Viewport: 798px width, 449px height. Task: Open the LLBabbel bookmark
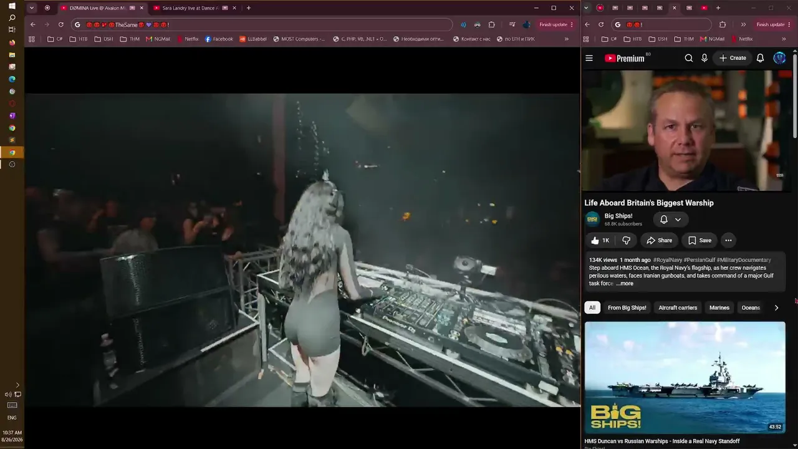click(253, 39)
